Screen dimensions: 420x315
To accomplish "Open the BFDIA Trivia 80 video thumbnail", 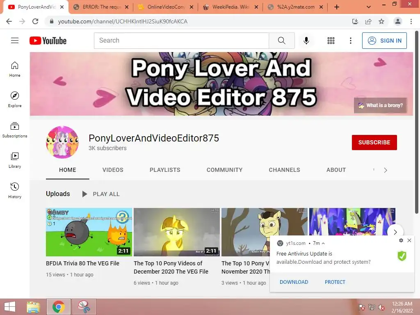I will click(89, 232).
